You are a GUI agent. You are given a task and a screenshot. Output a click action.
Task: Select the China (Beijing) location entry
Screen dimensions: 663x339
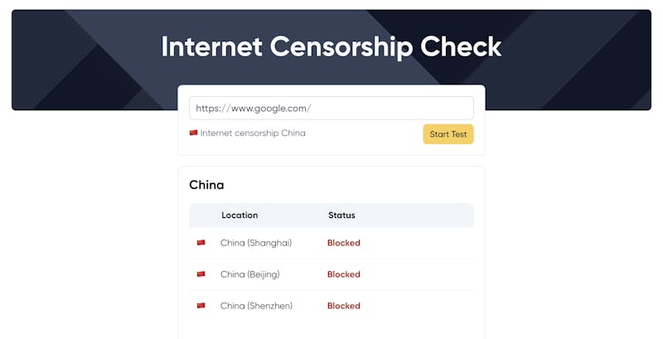coord(250,274)
